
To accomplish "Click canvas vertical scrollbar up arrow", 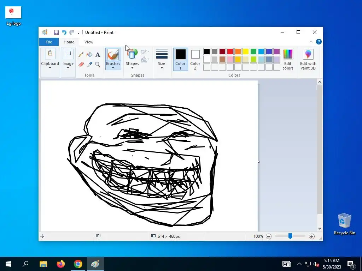I will coord(320,82).
